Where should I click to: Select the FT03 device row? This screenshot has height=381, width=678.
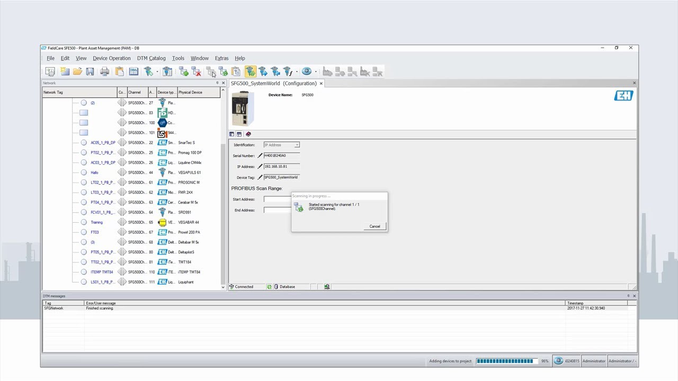(x=131, y=232)
